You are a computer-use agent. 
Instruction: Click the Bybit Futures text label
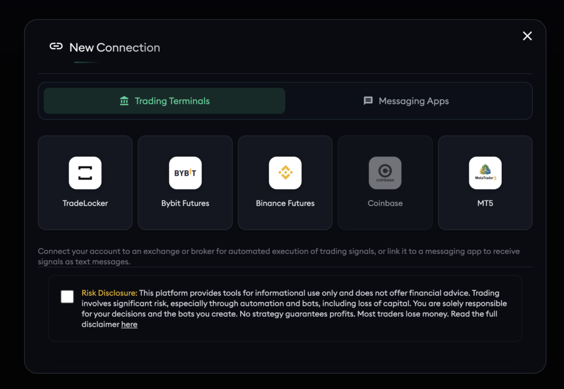(185, 203)
